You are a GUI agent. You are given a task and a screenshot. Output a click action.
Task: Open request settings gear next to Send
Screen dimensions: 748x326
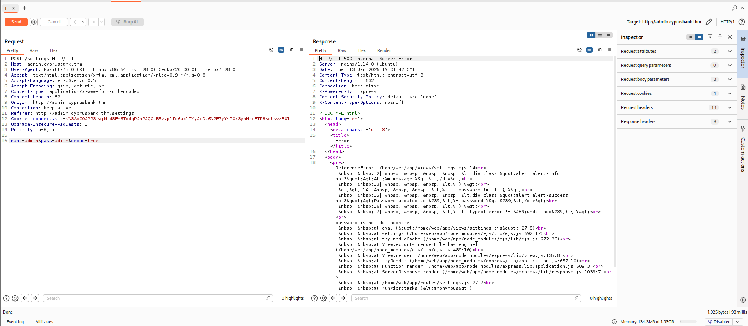click(34, 22)
